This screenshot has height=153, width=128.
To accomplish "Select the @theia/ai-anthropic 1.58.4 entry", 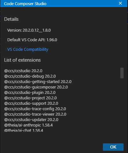I will click(29, 125).
